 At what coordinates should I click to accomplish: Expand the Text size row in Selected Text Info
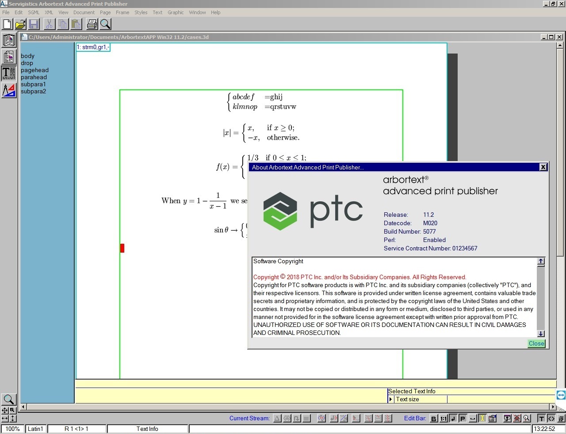(x=390, y=399)
